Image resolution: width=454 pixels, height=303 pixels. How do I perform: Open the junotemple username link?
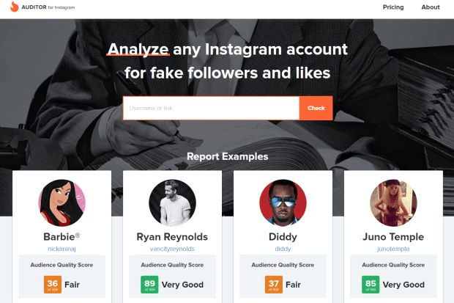393,248
